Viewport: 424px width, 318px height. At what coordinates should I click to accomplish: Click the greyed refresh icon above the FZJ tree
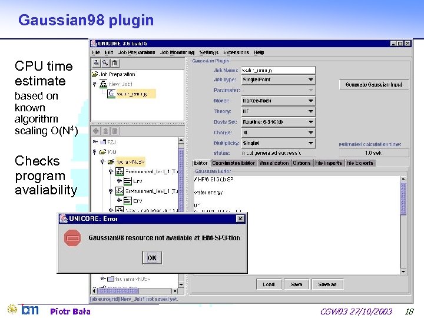[x=96, y=131]
